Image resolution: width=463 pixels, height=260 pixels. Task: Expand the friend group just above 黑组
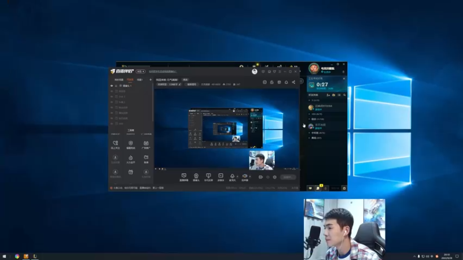(x=309, y=133)
